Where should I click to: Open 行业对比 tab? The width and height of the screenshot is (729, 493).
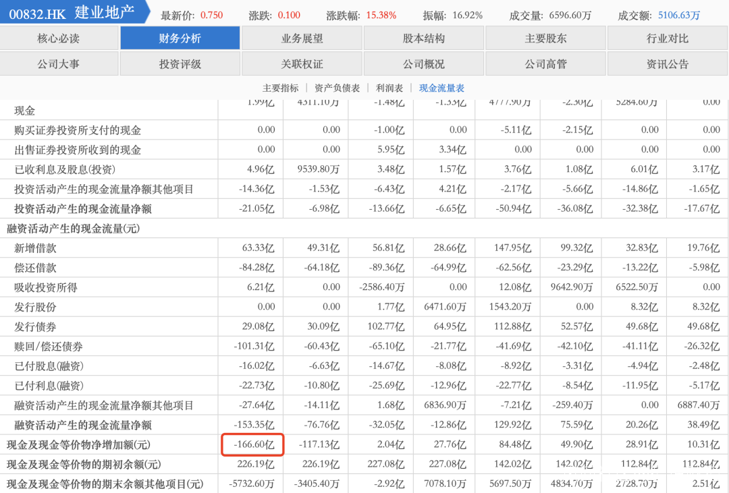pos(668,38)
